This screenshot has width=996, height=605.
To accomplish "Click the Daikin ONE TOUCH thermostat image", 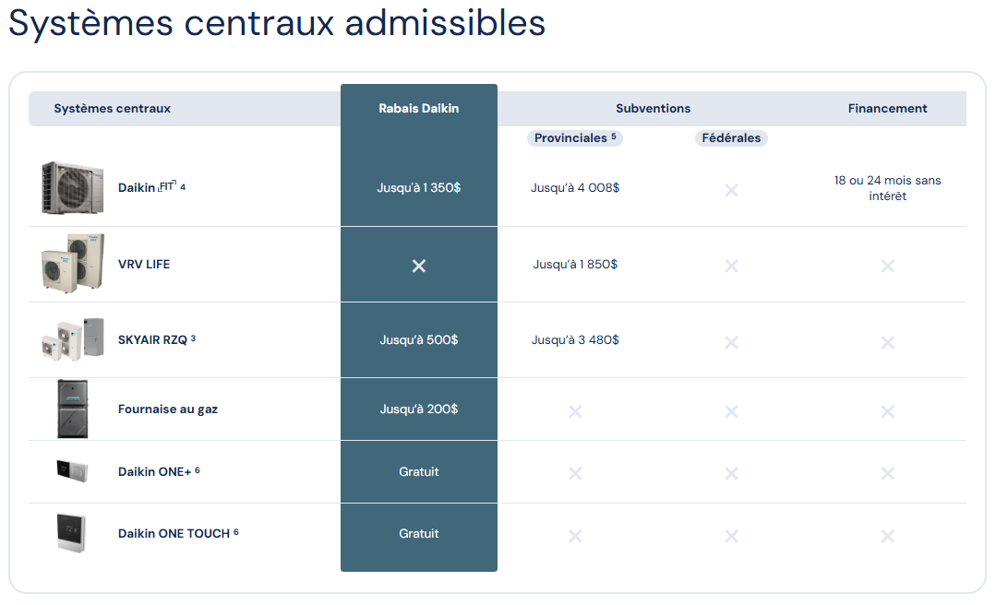I will [x=72, y=533].
